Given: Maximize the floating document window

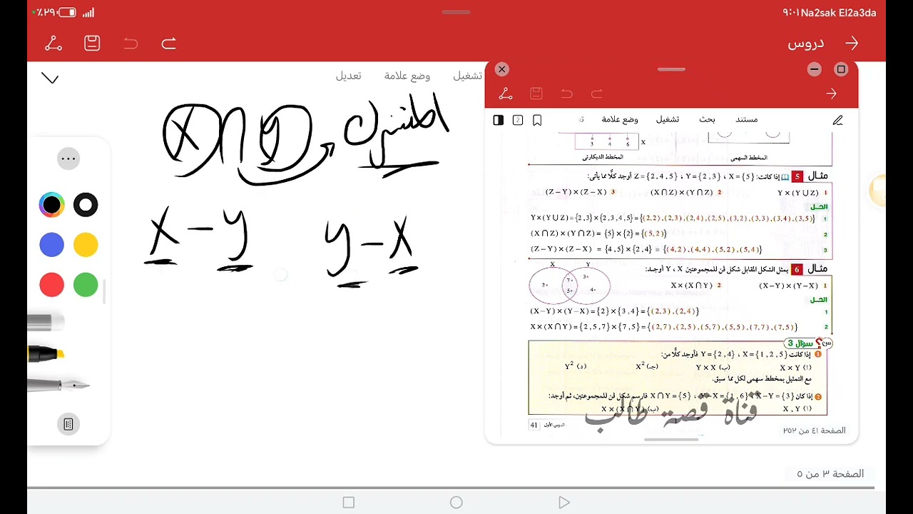Looking at the screenshot, I should point(841,69).
